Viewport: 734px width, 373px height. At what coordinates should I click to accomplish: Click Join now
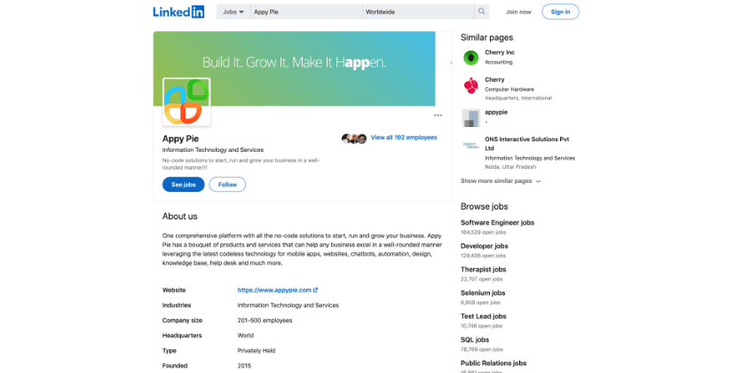(518, 12)
